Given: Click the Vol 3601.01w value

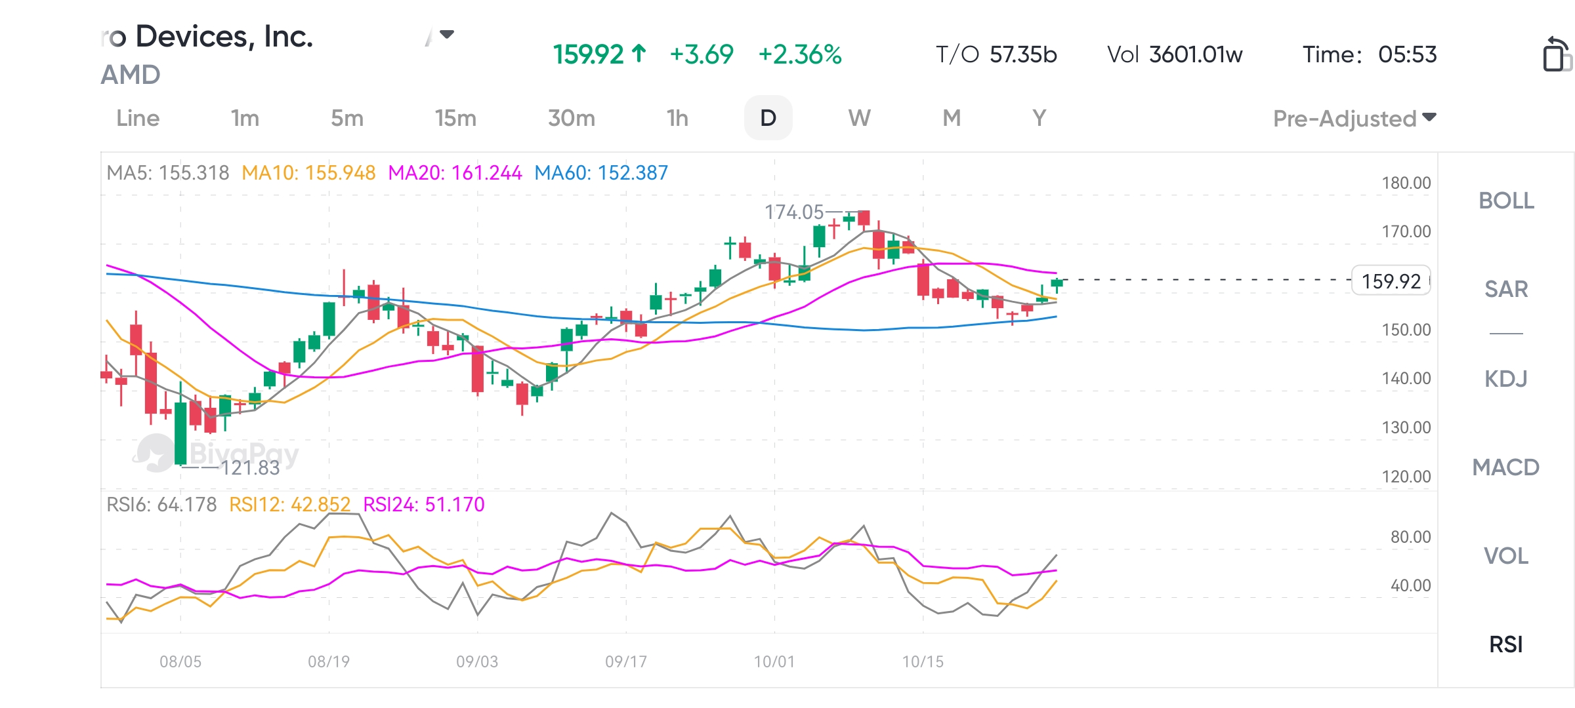Looking at the screenshot, I should [x=1175, y=54].
